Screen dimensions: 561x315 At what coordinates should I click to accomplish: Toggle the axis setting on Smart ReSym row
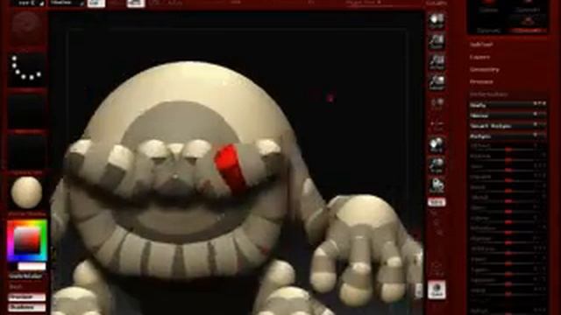pyautogui.click(x=540, y=124)
